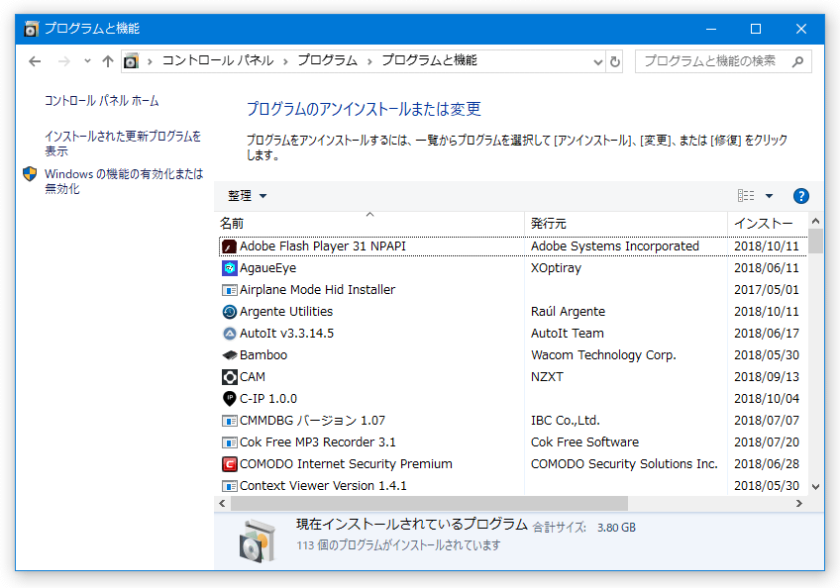Open Windows の機能の有効化または無効化 link
Image resolution: width=840 pixels, height=588 pixels.
point(124,181)
